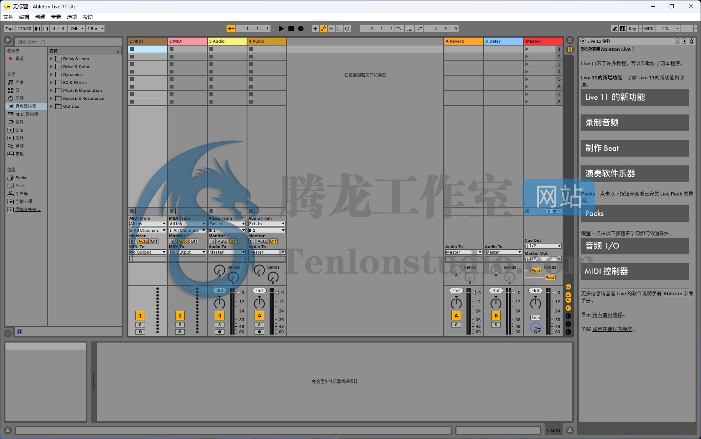Toggle the Follow playback arrow button
The width and height of the screenshot is (701, 439).
(231, 29)
